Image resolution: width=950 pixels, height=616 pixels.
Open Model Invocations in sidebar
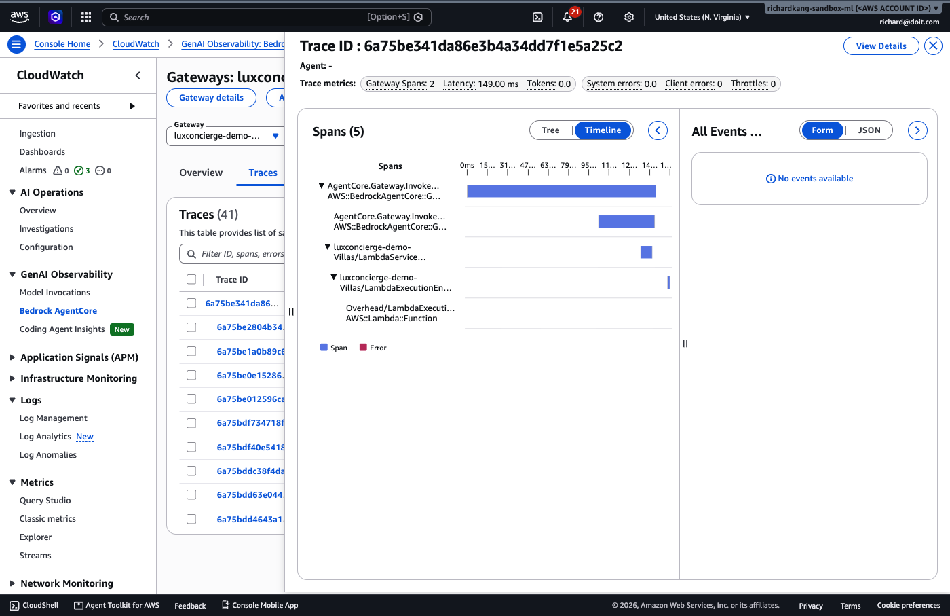55,293
